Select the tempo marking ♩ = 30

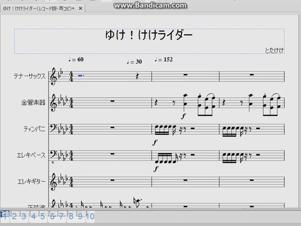coord(135,62)
